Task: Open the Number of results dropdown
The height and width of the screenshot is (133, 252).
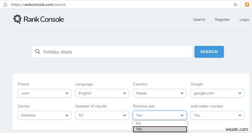Action: pos(102,115)
